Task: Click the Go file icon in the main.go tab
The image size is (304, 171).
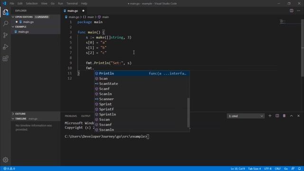Action: tap(65, 11)
